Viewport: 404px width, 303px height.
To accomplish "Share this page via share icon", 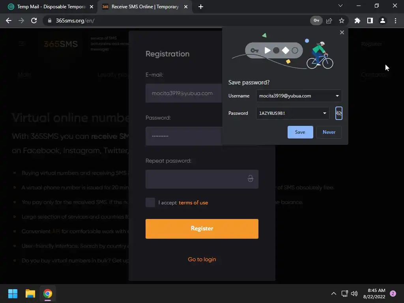I will [x=329, y=21].
